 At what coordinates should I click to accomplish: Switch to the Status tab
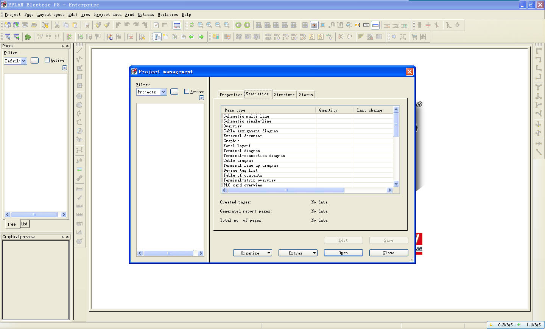306,95
